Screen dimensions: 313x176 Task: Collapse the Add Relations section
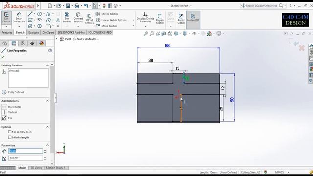[x=47, y=101]
